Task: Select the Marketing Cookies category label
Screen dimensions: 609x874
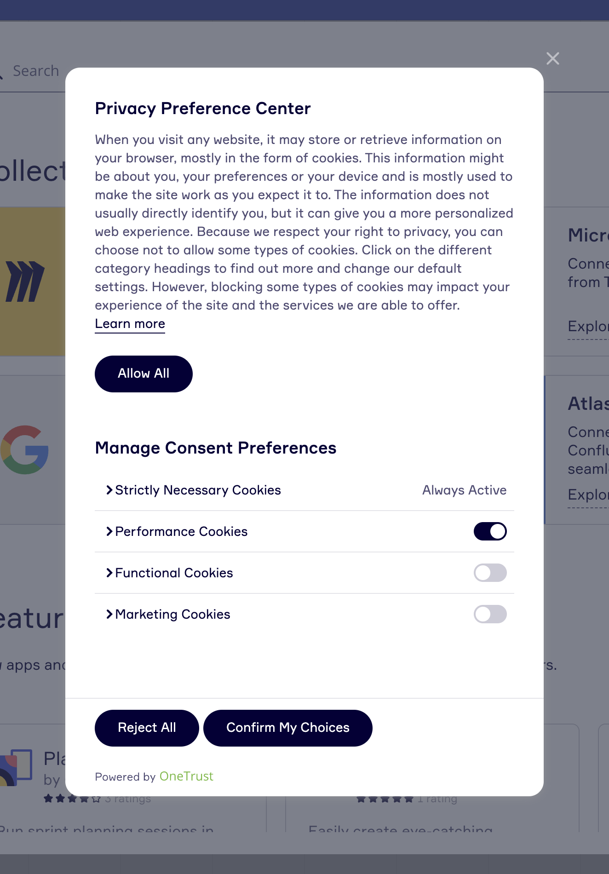Action: pos(172,614)
